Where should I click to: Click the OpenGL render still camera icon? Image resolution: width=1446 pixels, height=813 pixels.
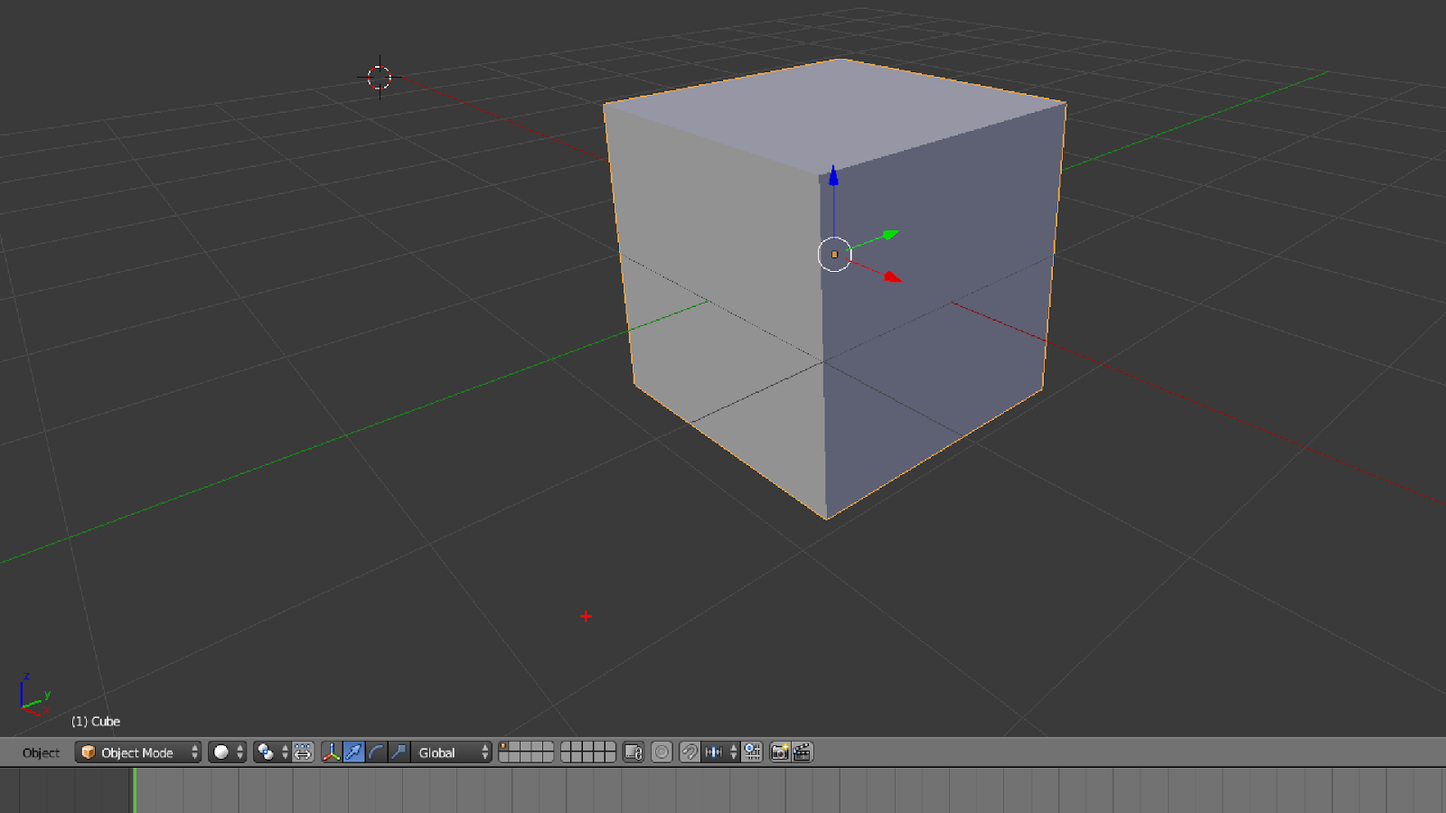[779, 752]
